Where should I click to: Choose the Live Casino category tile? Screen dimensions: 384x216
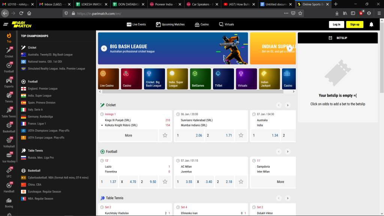(x=108, y=79)
